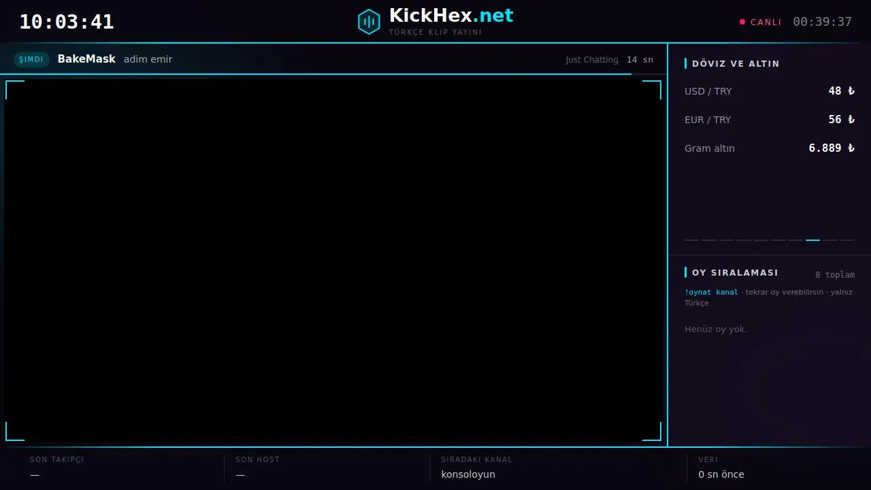Click the next channel name konsoloyun
Screen dimensions: 871x490
(468, 474)
